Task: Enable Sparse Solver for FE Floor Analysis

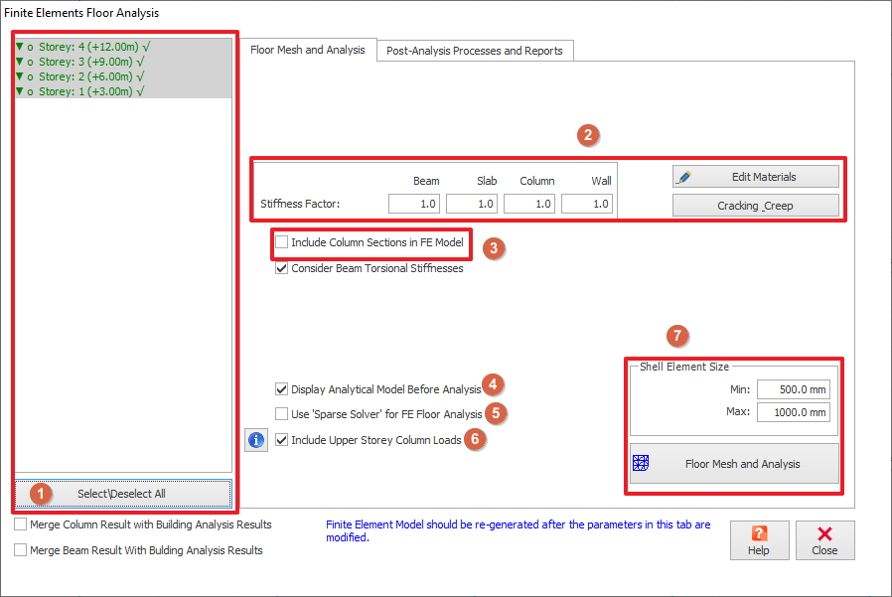Action: point(283,414)
